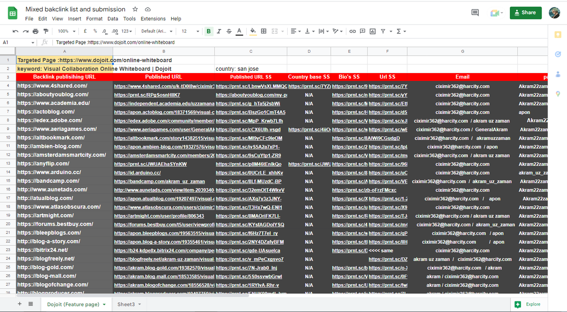Click the Name box showing A1

pyautogui.click(x=18, y=42)
